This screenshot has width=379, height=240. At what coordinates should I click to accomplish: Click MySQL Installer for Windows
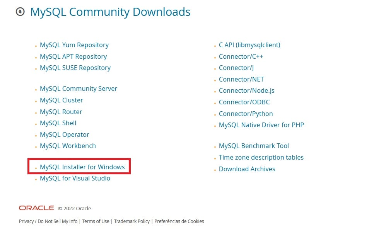82,167
